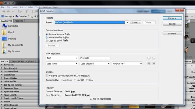Expand the White Balance filter
The height and width of the screenshot is (109, 195).
[x=2, y=105]
